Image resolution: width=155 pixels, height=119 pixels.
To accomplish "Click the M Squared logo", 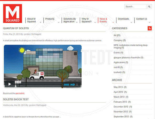I will [12, 13].
